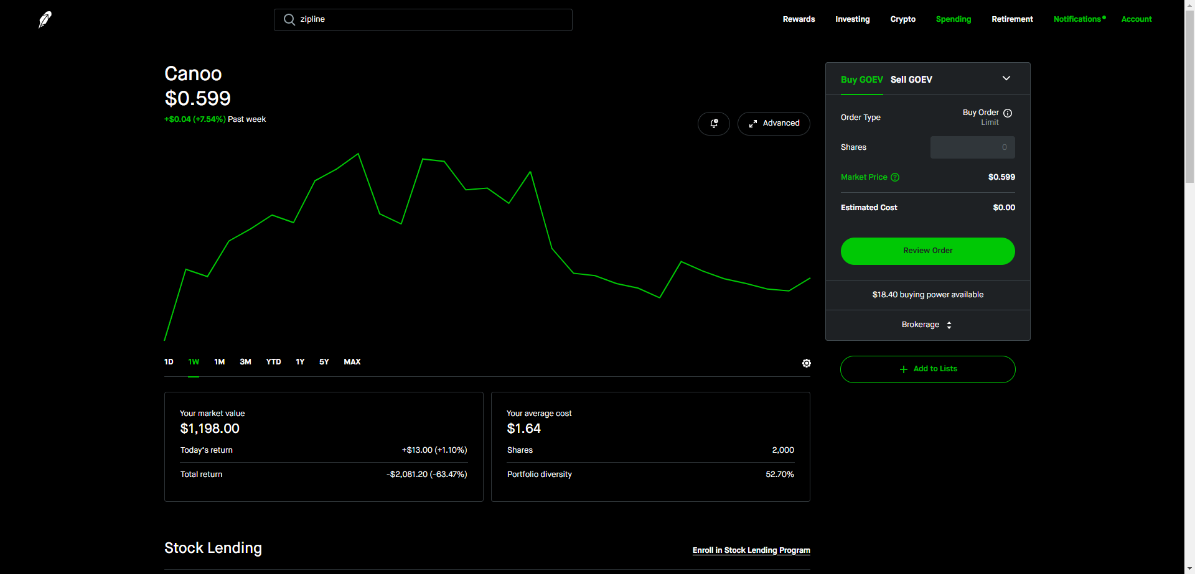Click Total return -$2,081.20 (-63.47%) value

tap(427, 474)
